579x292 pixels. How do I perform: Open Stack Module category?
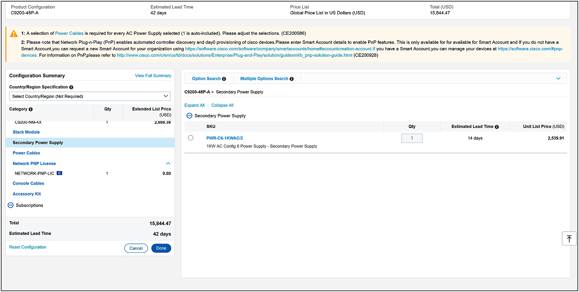[26, 132]
